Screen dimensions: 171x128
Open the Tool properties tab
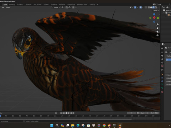(x=162, y=48)
